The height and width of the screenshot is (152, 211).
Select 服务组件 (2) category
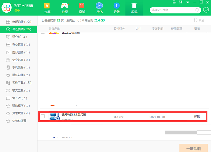pyautogui.click(x=19, y=75)
